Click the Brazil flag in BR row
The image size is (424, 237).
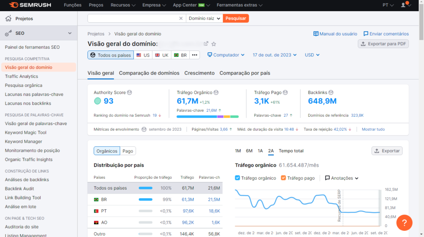pyautogui.click(x=96, y=199)
